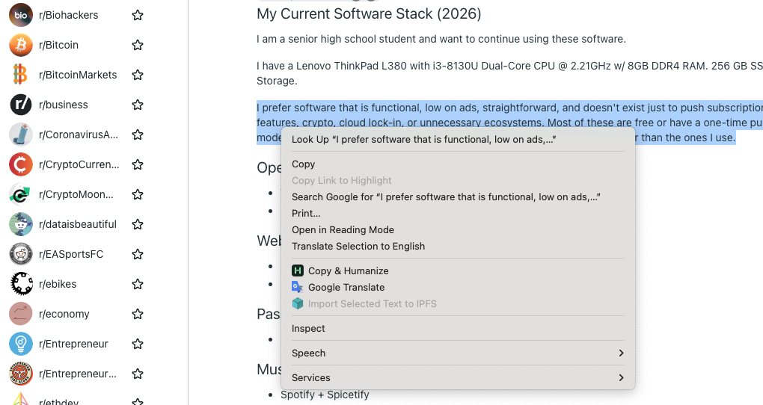This screenshot has height=405, width=763.
Task: Favorite r/Biohackers with its star
Action: [x=138, y=15]
